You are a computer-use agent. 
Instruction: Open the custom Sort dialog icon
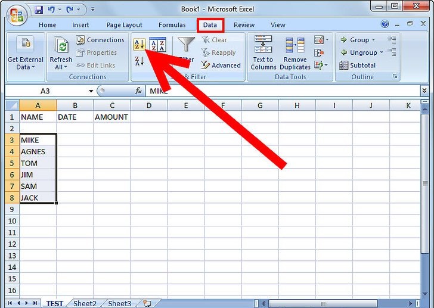pos(157,45)
